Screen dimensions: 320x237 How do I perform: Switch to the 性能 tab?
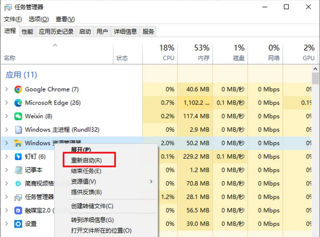coord(28,32)
